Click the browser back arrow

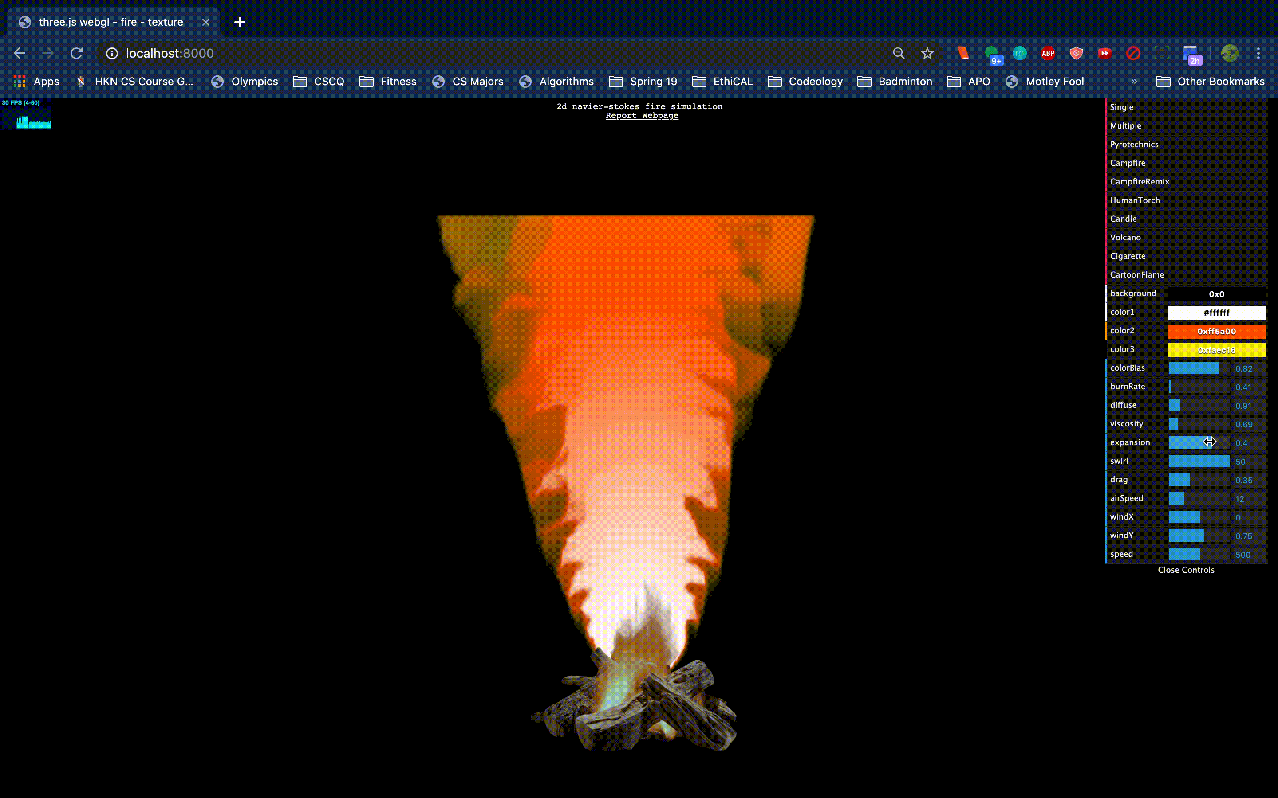20,53
